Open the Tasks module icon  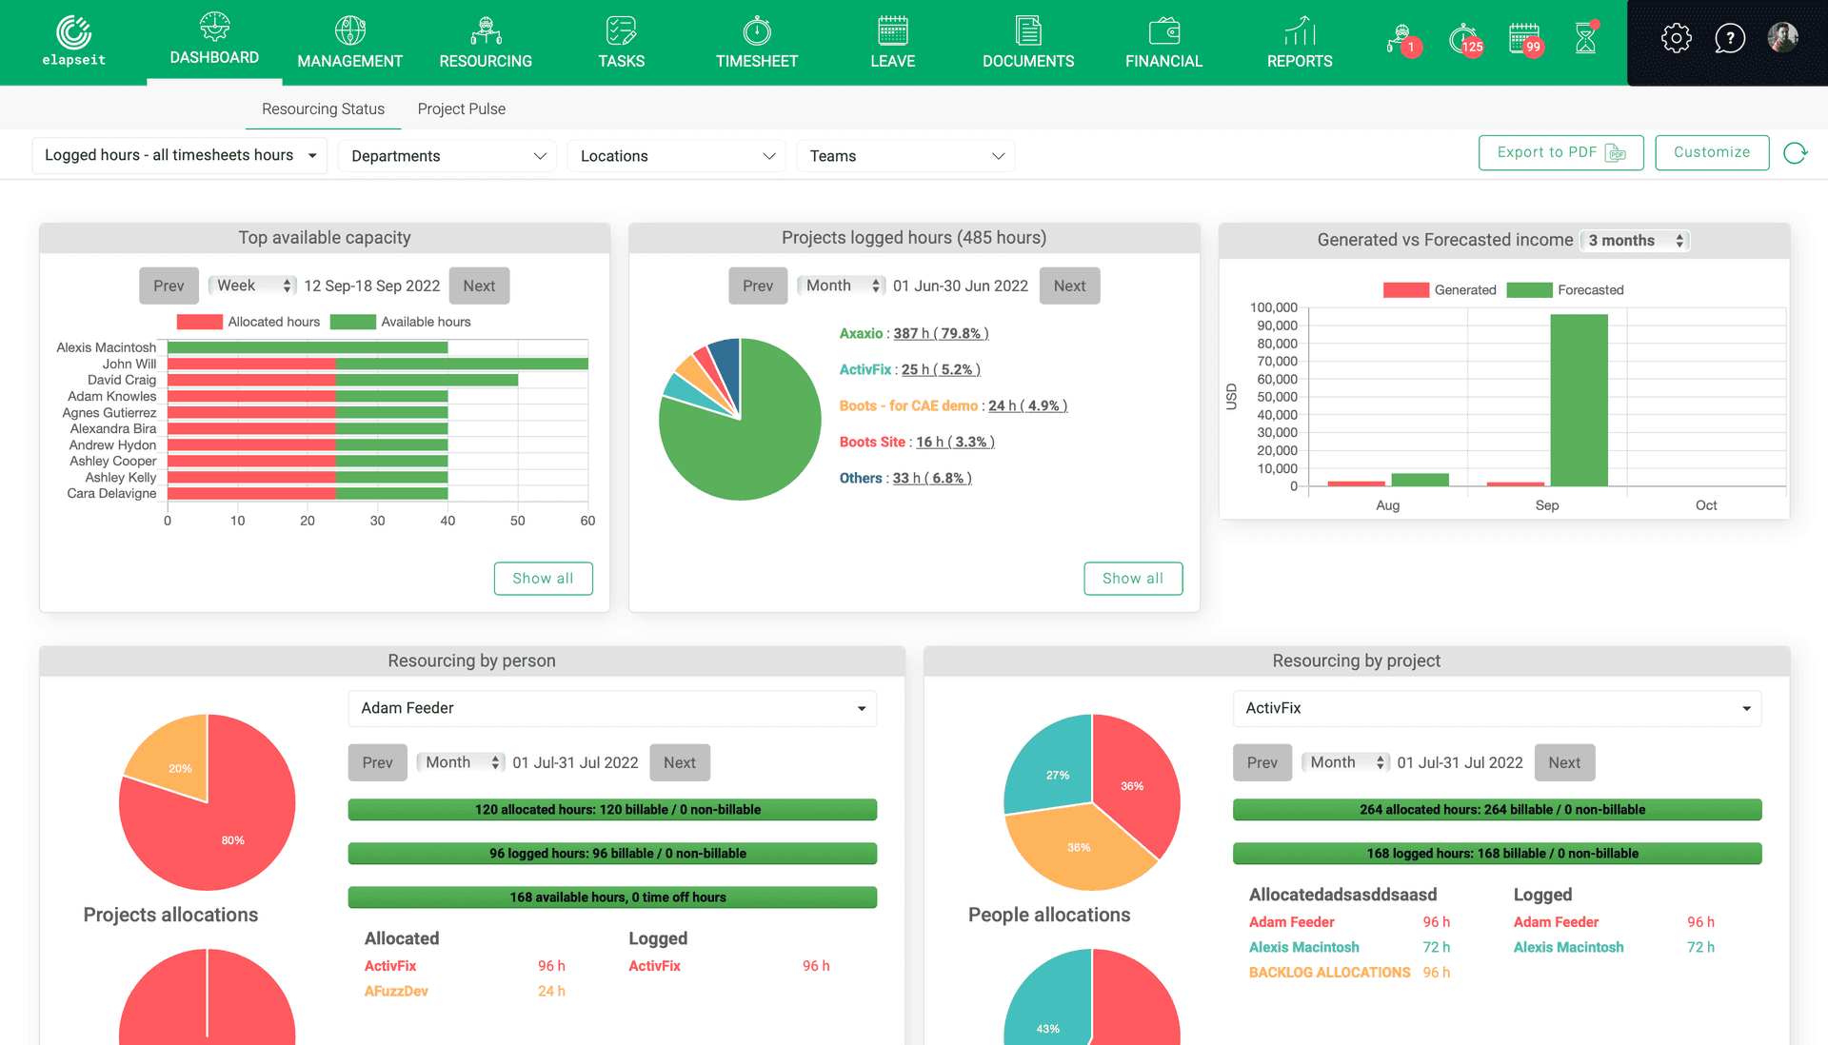point(621,31)
